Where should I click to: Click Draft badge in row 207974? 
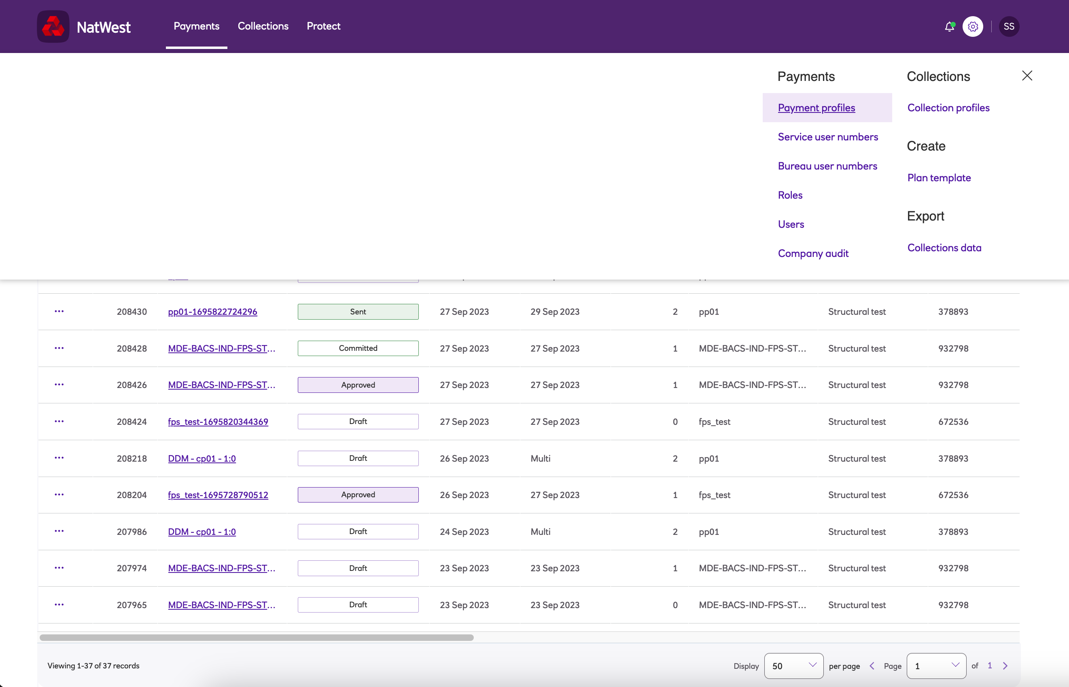tap(358, 568)
